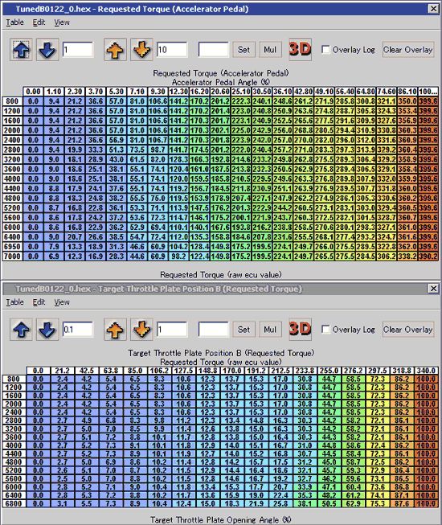442x525 pixels.
Task: Click blue up arrow in Requested Torque window
Action: (x=21, y=50)
